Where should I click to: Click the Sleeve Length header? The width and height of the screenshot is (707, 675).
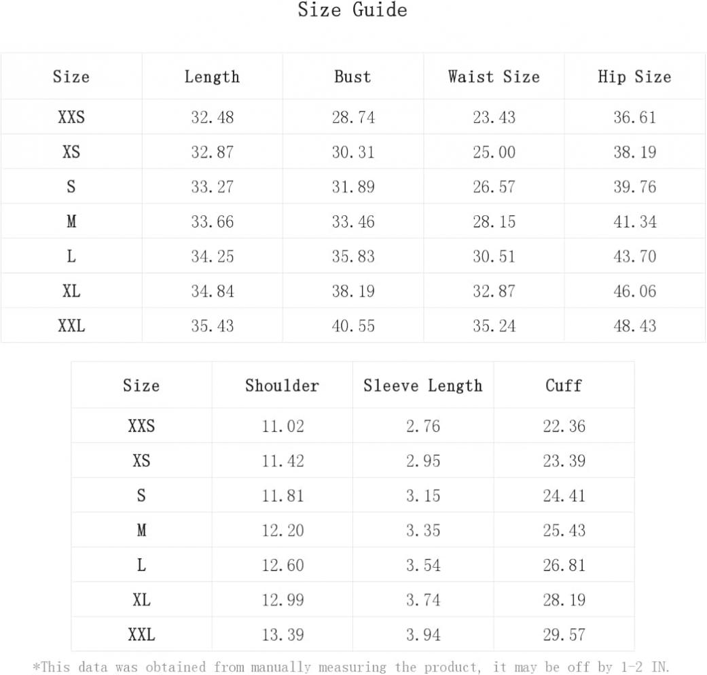click(423, 386)
